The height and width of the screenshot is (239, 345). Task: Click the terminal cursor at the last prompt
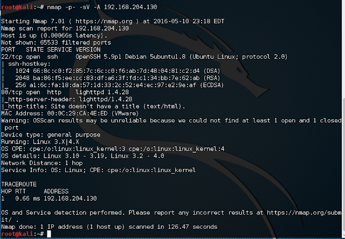(49, 234)
